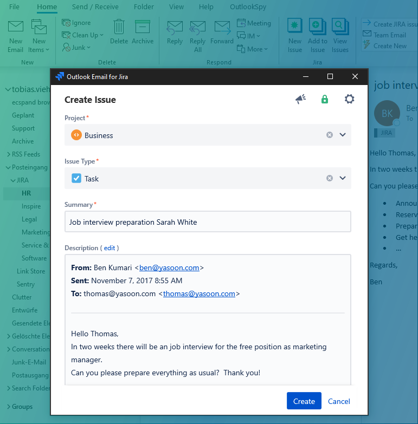The image size is (418, 424).
Task: Open the OutlookSpy ribbon tab
Action: 249,7
